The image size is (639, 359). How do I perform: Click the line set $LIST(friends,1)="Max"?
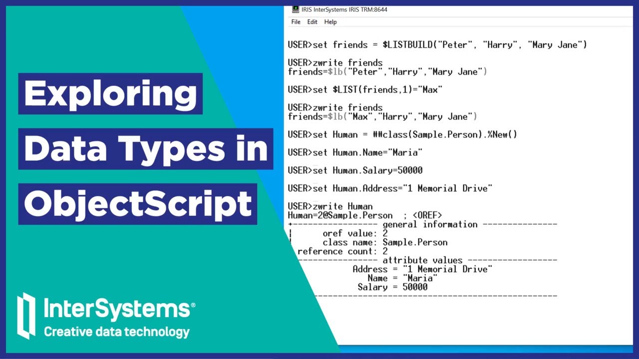(x=365, y=90)
